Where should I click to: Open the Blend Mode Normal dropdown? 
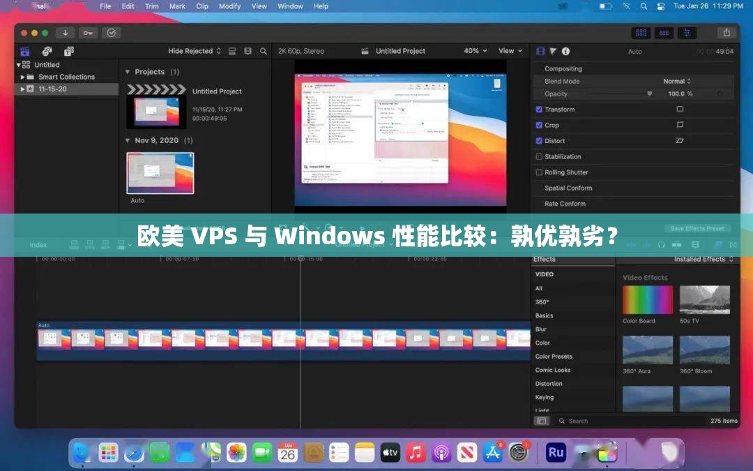[676, 81]
